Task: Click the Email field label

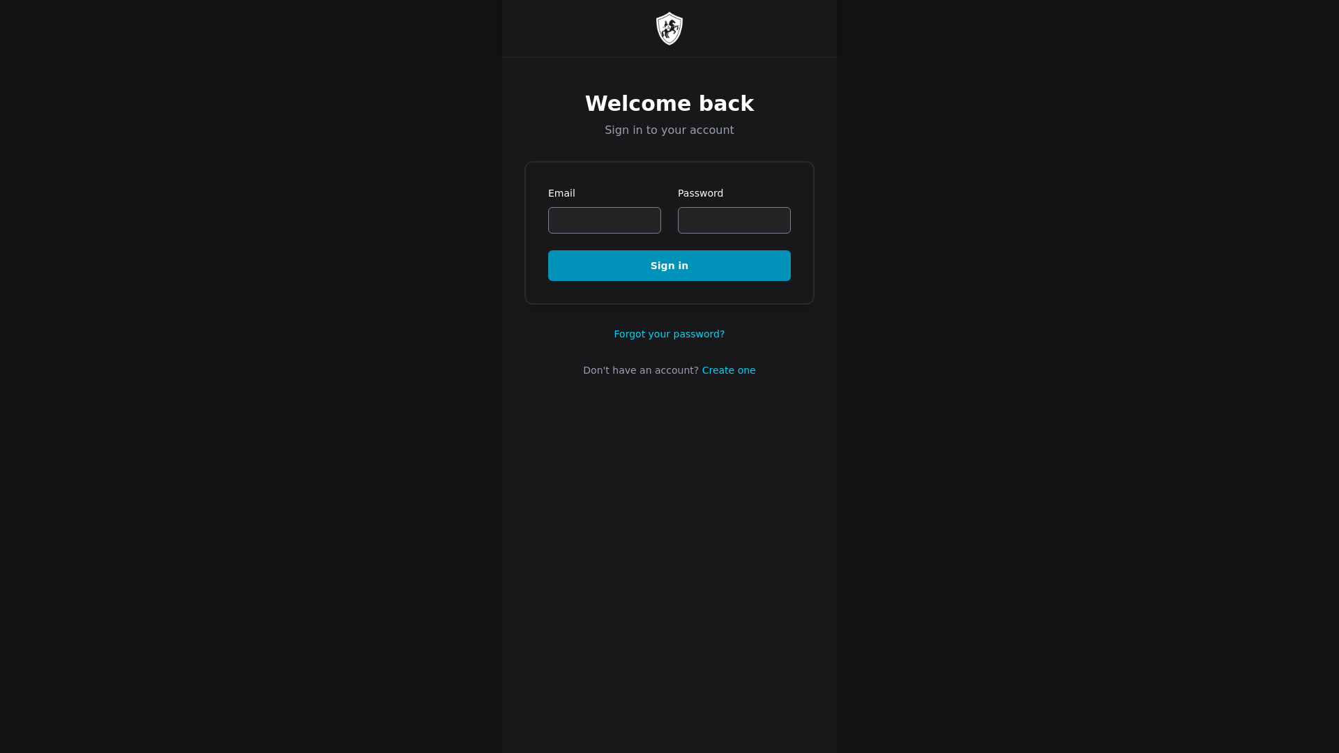Action: pyautogui.click(x=561, y=193)
